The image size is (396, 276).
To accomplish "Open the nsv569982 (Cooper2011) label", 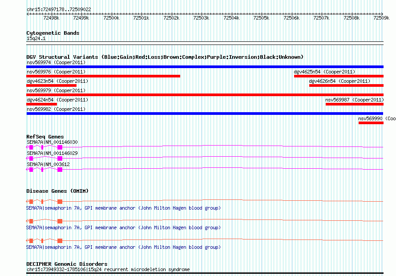I will (56, 109).
